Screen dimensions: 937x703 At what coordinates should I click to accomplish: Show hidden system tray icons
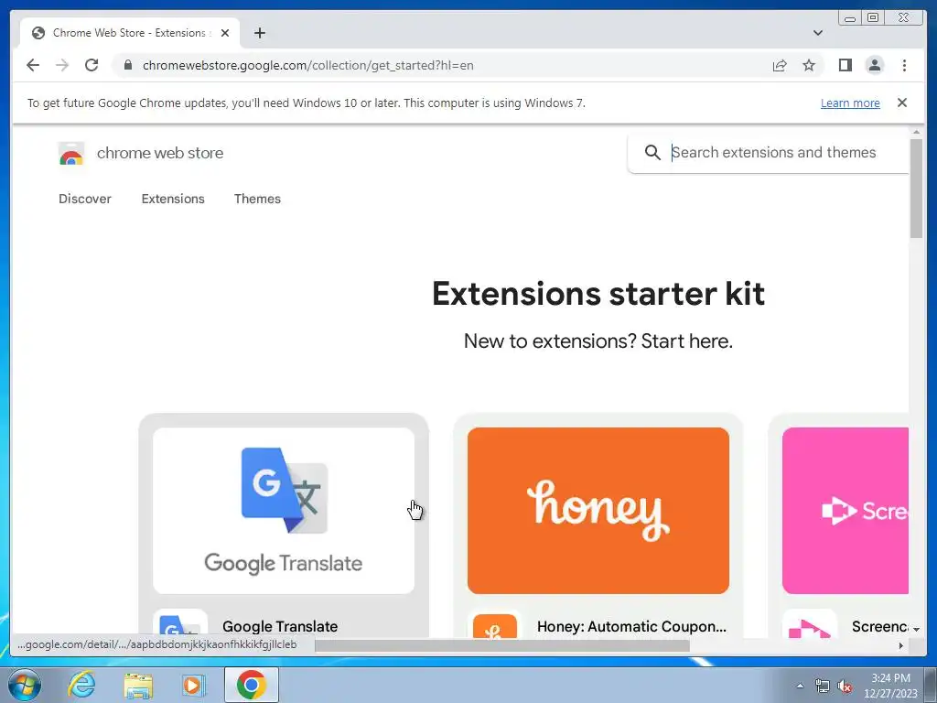click(x=800, y=686)
